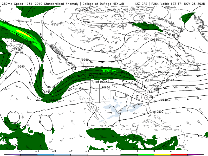Click the '10560' contour label in the north Pacific
The height and width of the screenshot is (156, 208).
click(21, 67)
